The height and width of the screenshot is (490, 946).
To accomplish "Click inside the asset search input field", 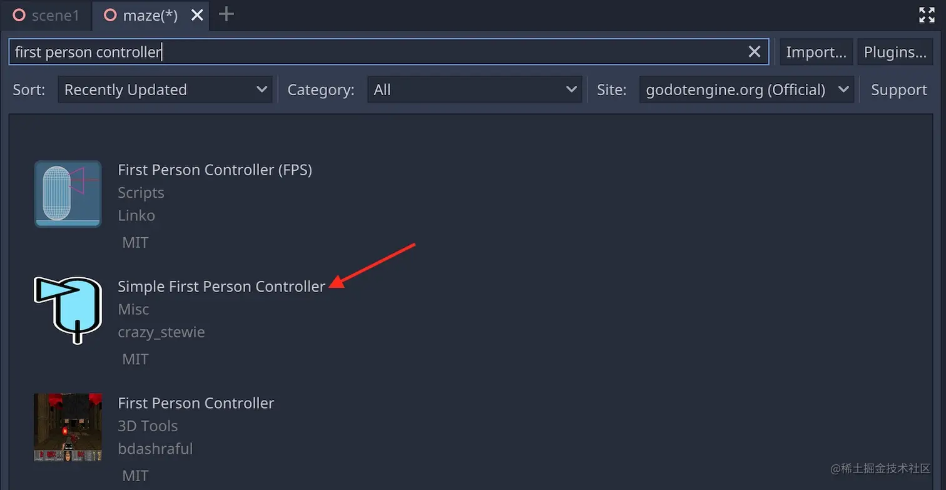I will pyautogui.click(x=375, y=52).
